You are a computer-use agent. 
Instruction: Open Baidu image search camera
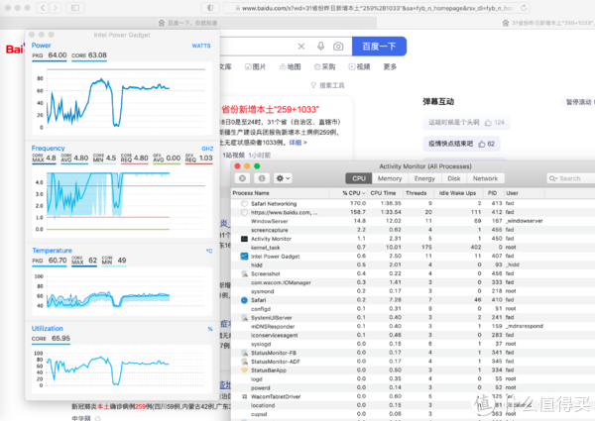[338, 47]
